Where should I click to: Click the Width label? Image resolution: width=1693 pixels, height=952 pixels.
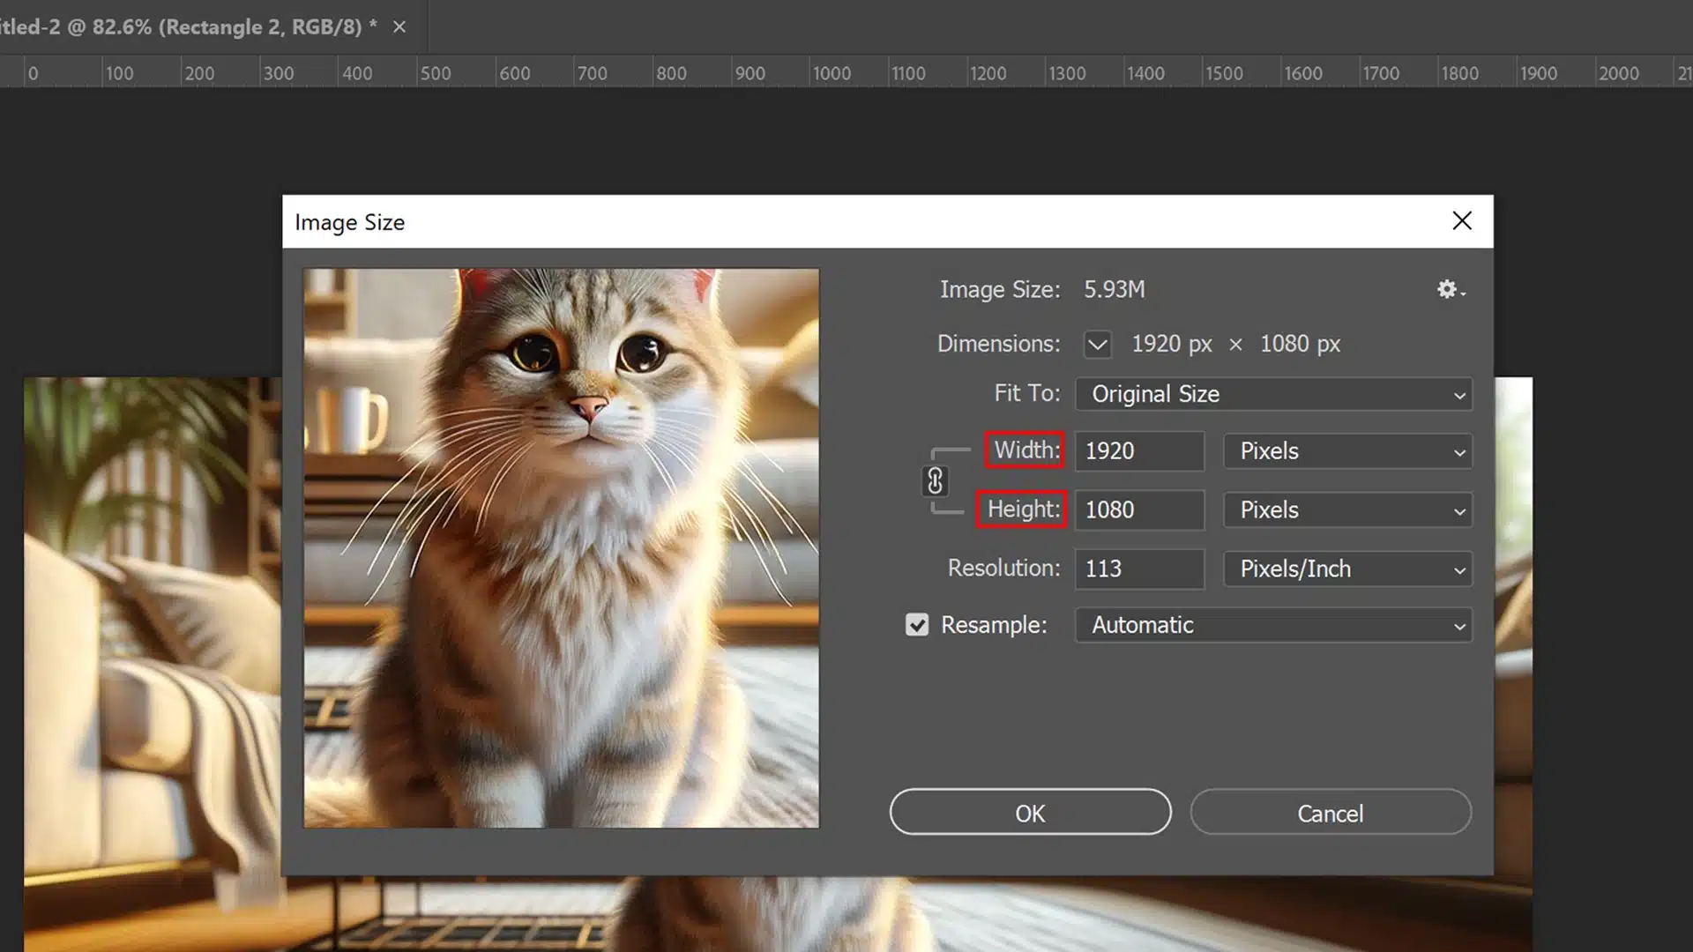1025,450
